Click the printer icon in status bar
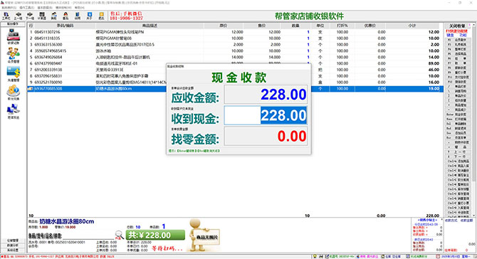477x259 pixels. [x=321, y=257]
